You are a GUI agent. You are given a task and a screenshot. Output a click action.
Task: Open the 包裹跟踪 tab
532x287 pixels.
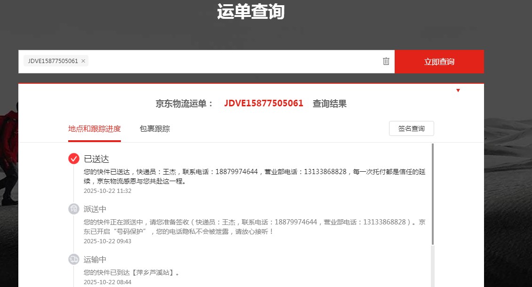(155, 129)
